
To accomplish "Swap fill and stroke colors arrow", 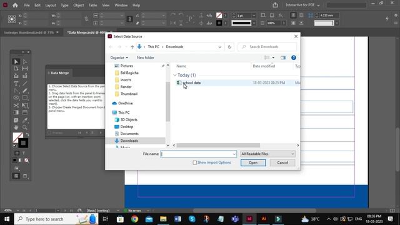I will (x=27, y=134).
